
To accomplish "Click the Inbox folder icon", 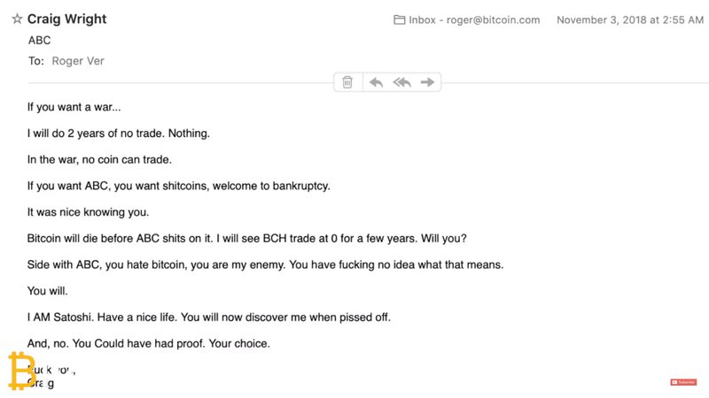I will tap(400, 20).
